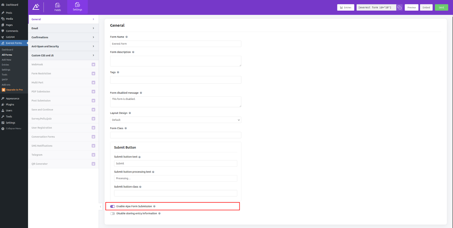The image size is (453, 228).
Task: Collapse the settings sidebar arrow
Action: 101,207
